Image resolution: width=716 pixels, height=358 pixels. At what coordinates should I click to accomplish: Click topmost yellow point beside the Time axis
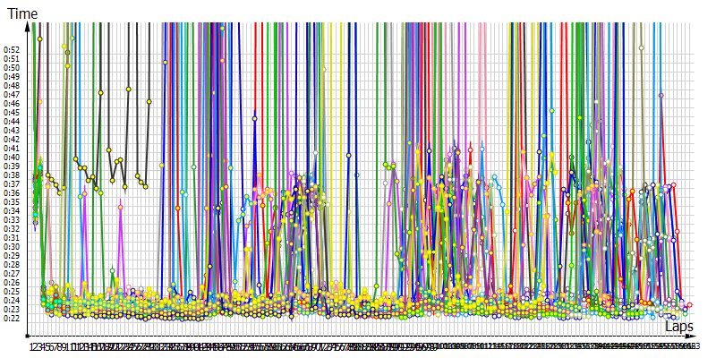39,39
